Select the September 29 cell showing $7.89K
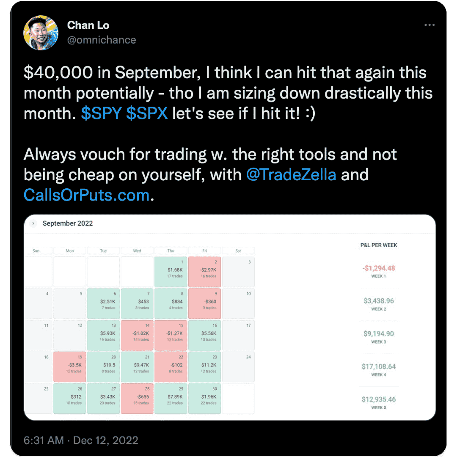The width and height of the screenshot is (457, 457). (x=171, y=399)
